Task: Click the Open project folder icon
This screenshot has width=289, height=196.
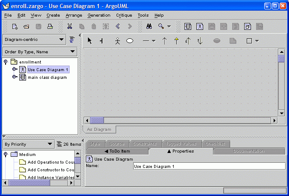Action: pyautogui.click(x=26, y=27)
